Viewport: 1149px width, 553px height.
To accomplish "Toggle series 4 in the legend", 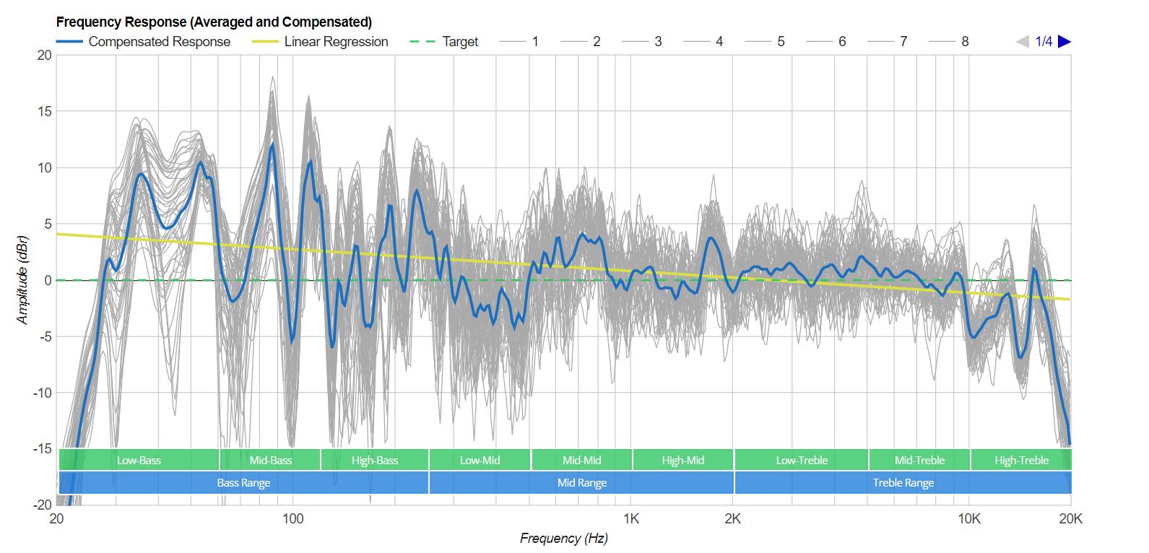I will coord(703,42).
